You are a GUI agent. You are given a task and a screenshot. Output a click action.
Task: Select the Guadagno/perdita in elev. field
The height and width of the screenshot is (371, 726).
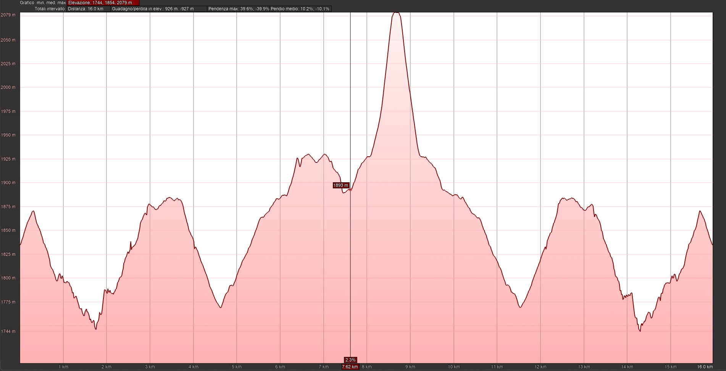[158, 9]
